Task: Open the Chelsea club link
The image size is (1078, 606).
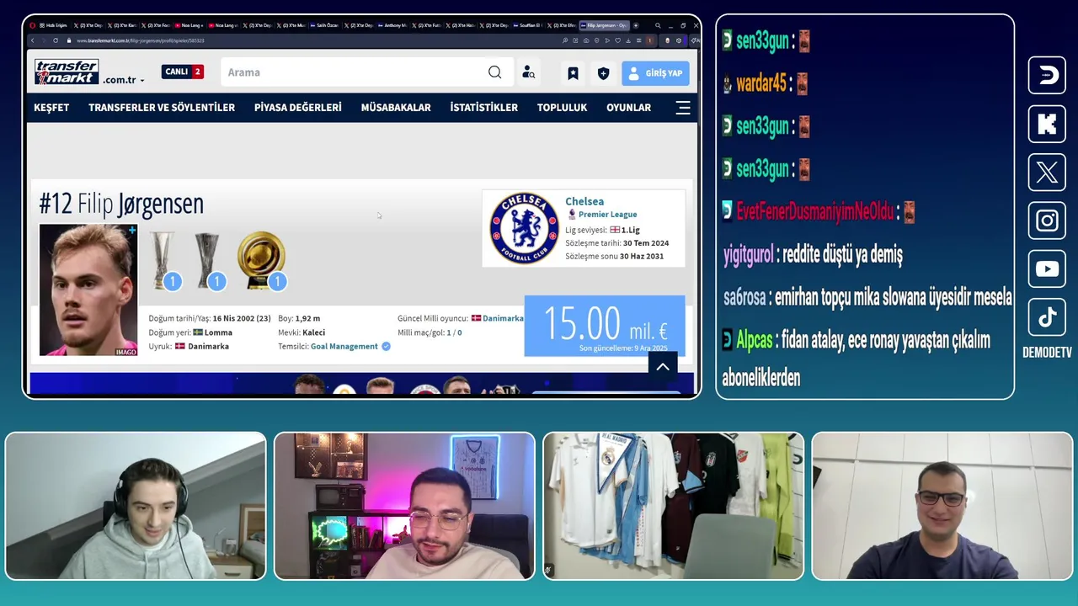Action: [584, 201]
